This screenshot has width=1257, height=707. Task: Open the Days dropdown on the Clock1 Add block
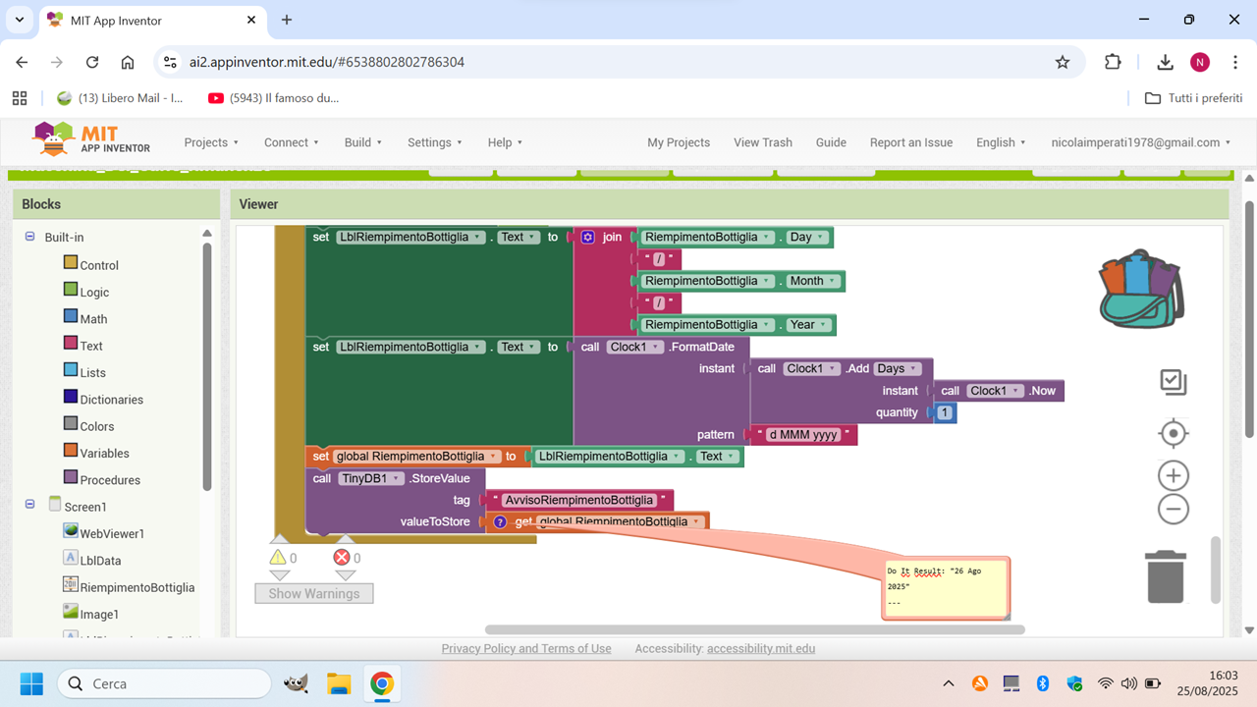coord(898,368)
